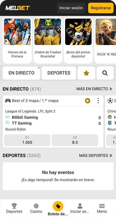Switch to the EN DIRECTO tab
The width and height of the screenshot is (116, 218).
21,73
